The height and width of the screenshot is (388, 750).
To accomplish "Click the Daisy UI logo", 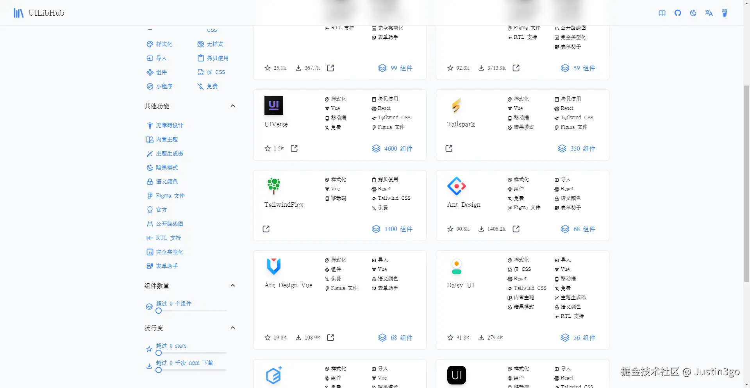I will 457,266.
